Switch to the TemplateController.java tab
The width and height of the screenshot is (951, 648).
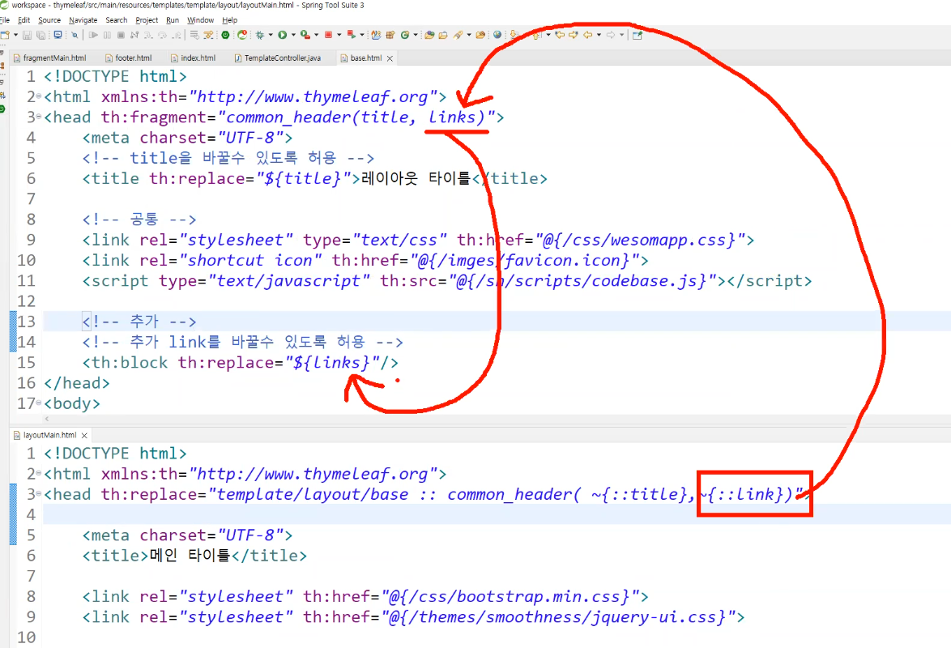click(278, 58)
